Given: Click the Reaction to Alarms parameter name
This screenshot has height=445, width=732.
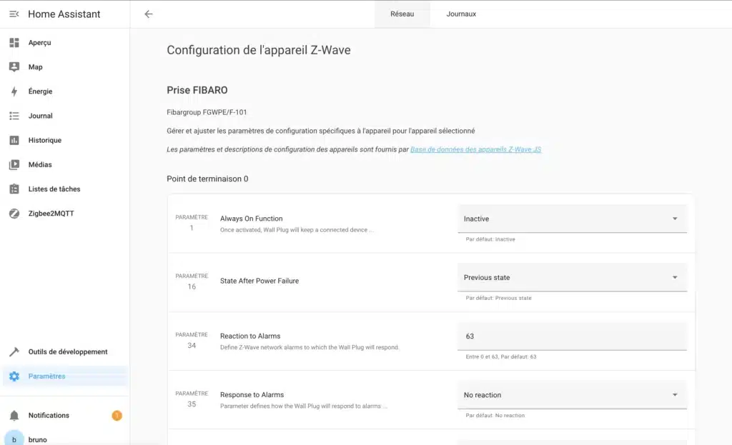Looking at the screenshot, I should click(250, 336).
